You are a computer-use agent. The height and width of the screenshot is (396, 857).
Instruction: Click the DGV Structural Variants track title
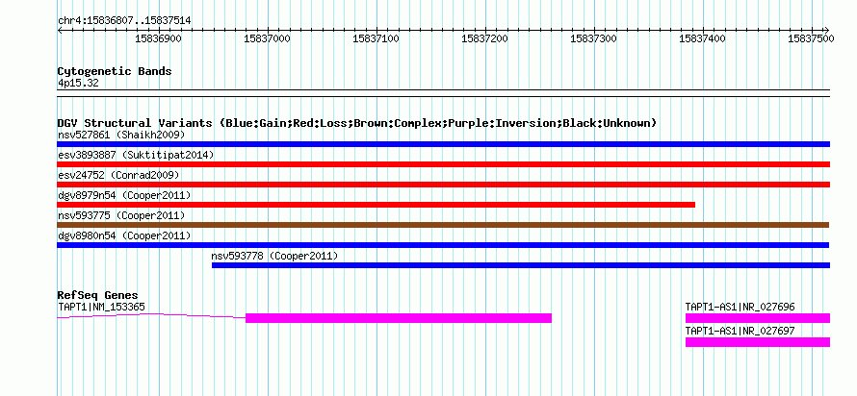click(357, 123)
